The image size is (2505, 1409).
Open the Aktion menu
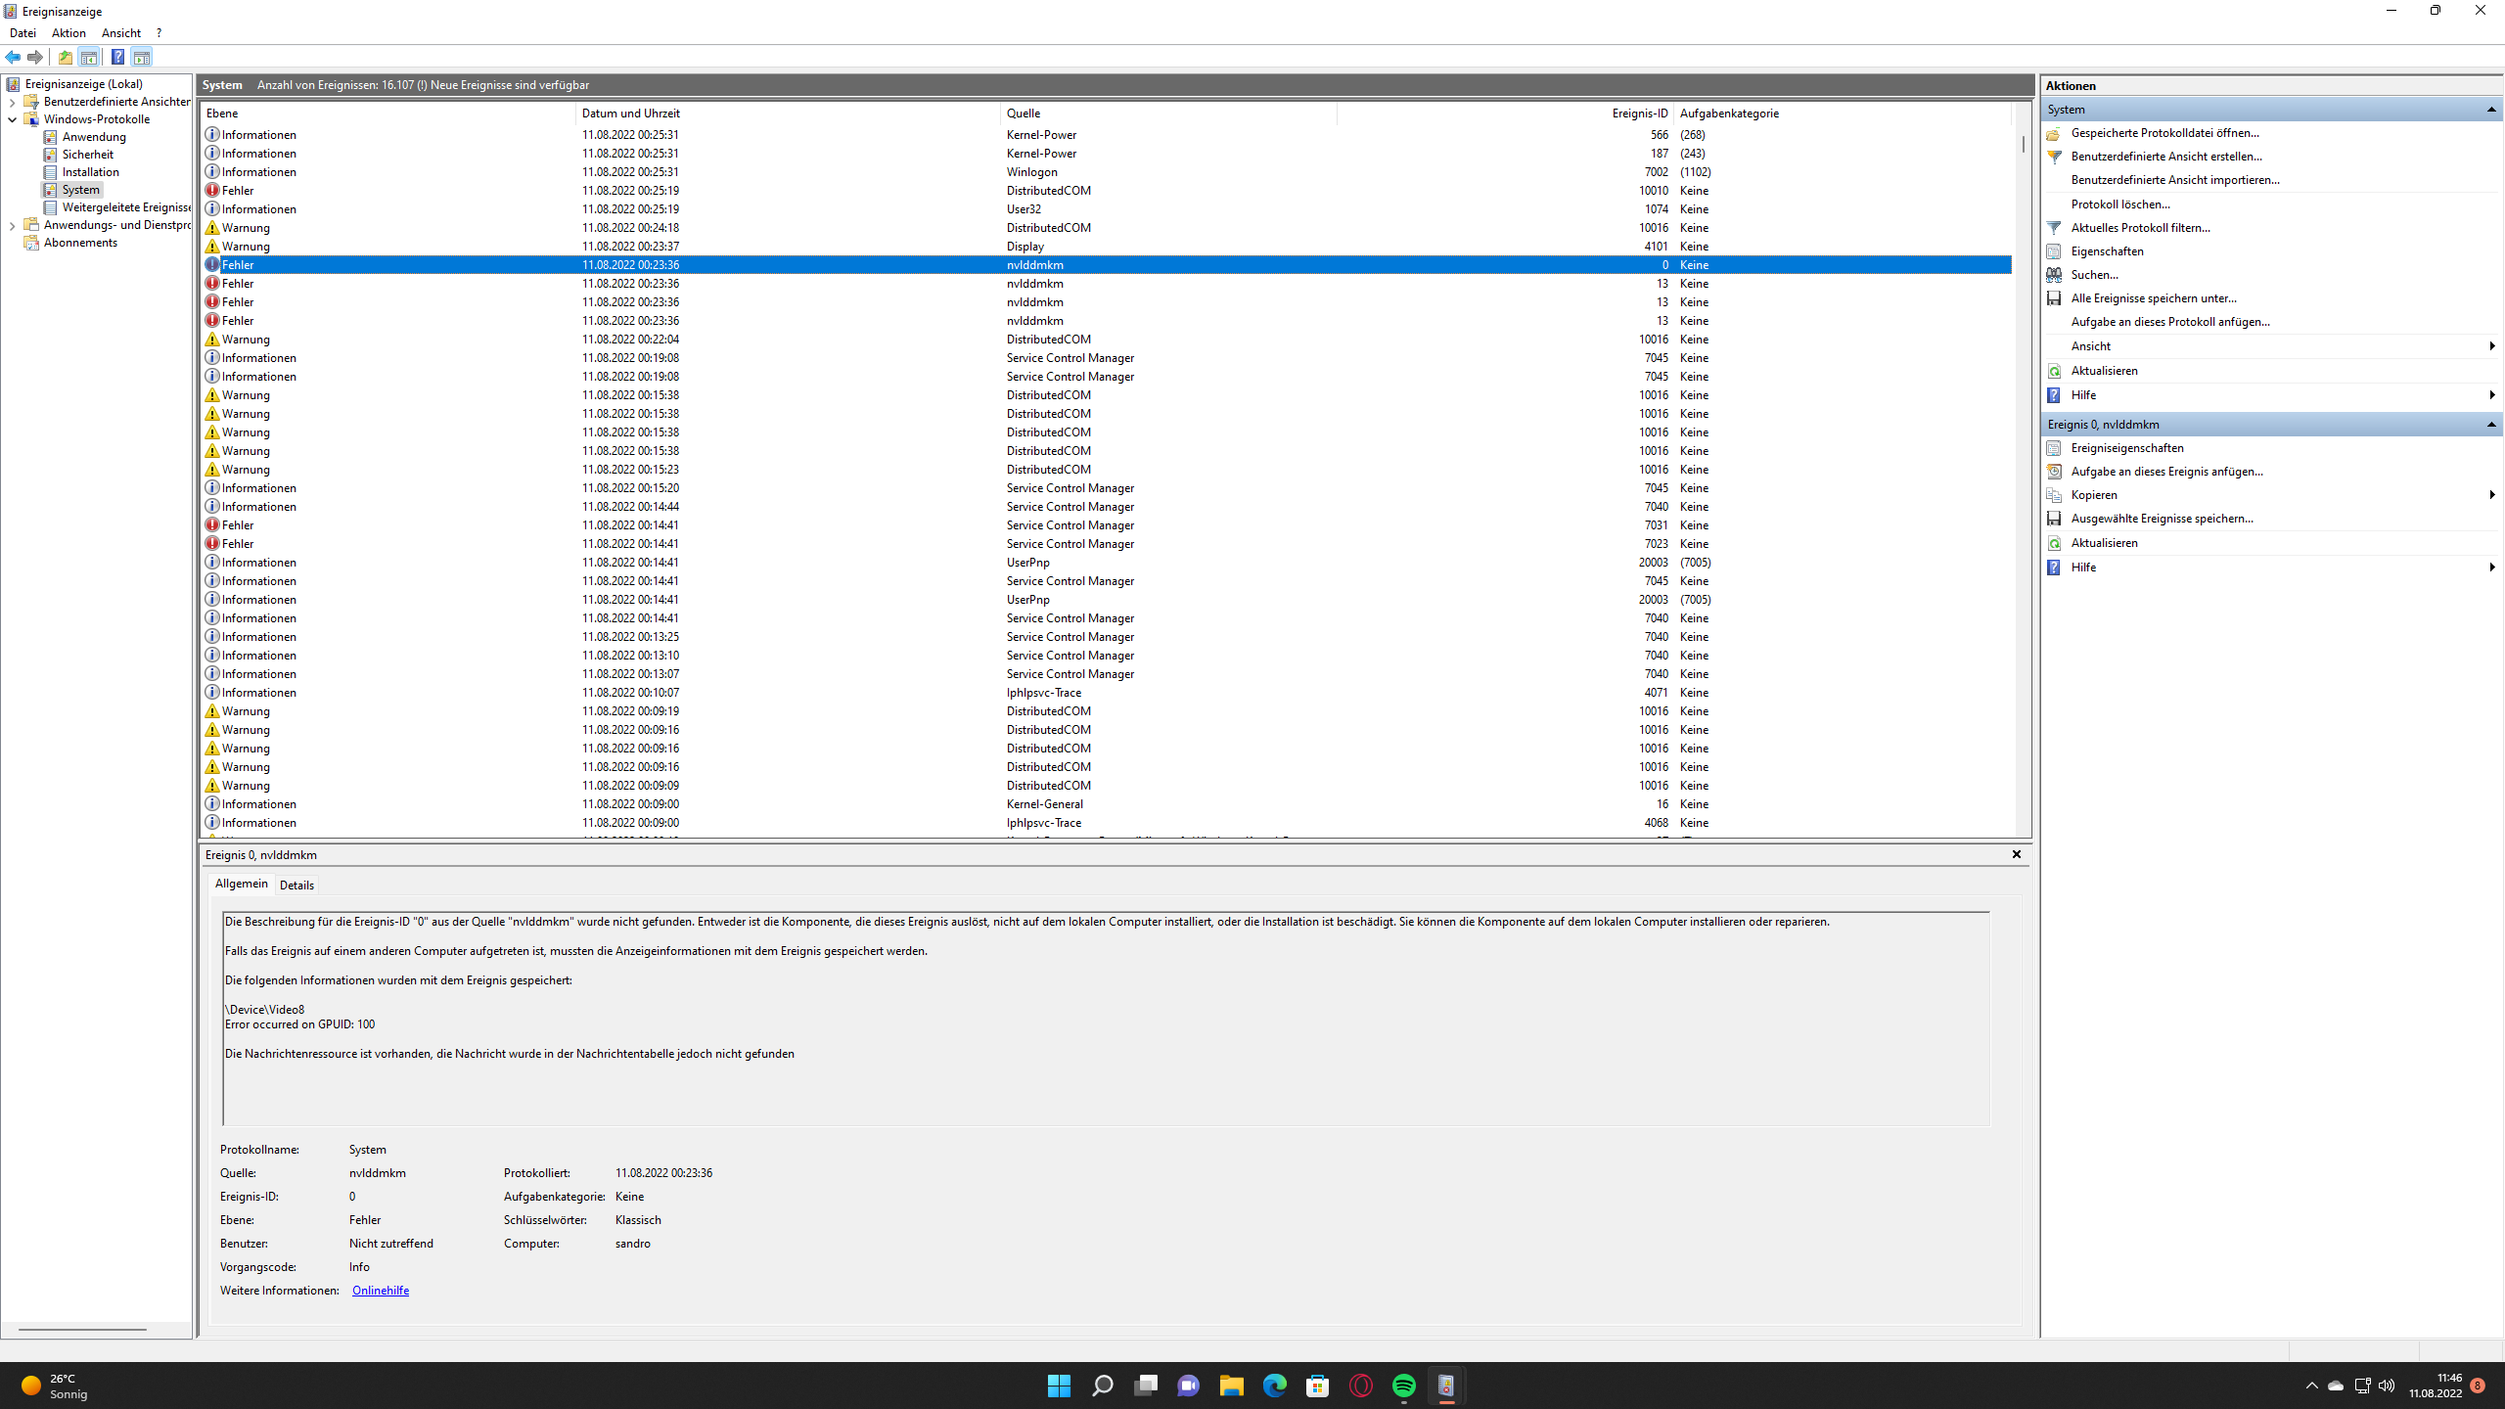[68, 32]
